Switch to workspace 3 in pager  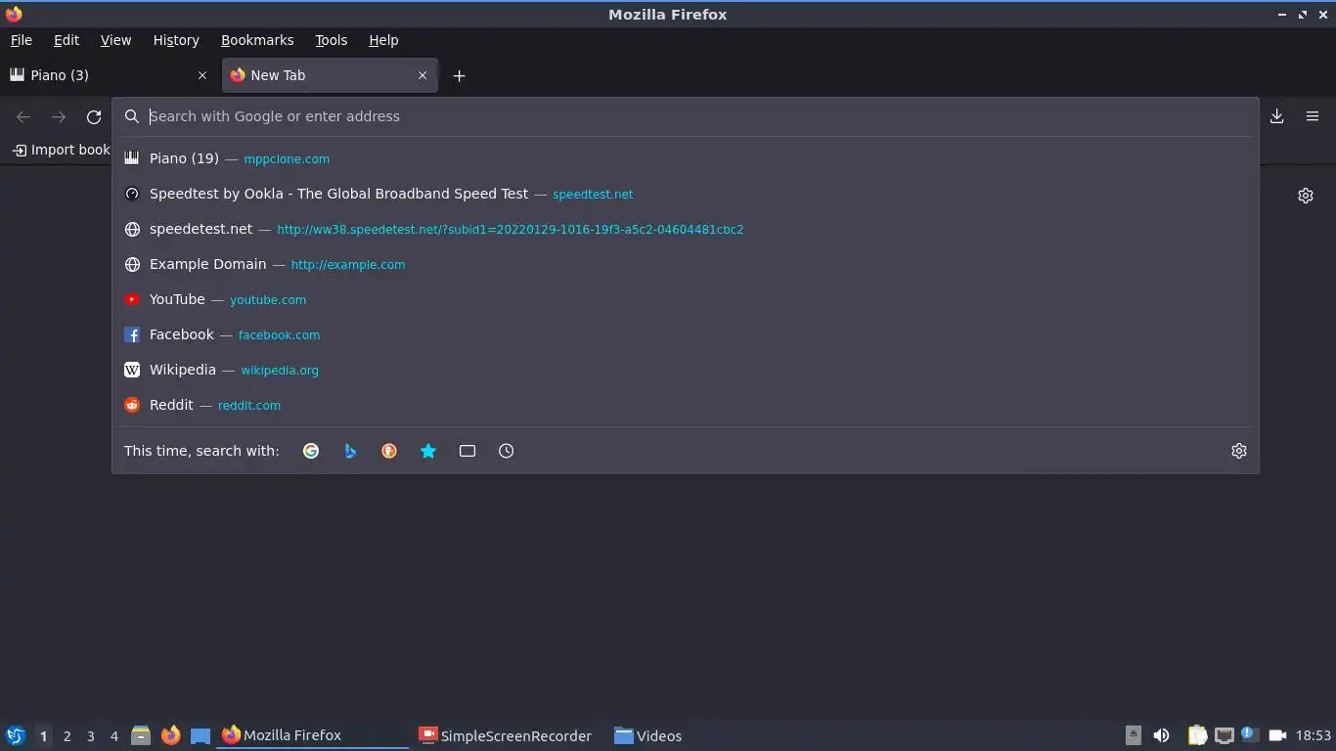[90, 736]
